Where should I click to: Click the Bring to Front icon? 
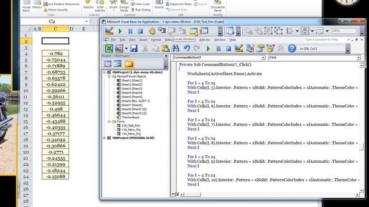[248, 31]
